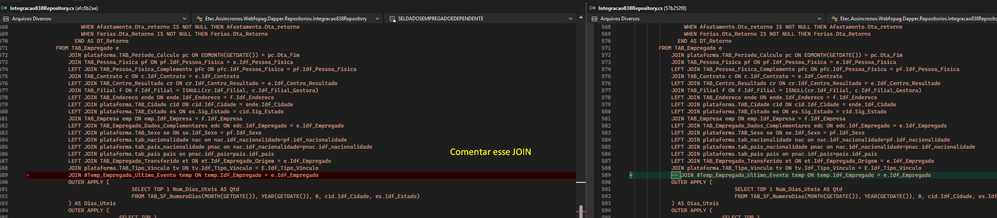Click the project icon in left Arquivos Diversos box

point(6,19)
